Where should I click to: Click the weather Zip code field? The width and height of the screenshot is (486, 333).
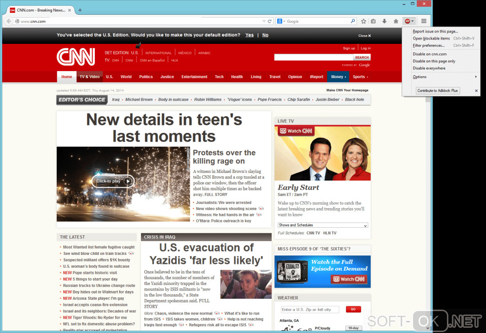pyautogui.click(x=310, y=310)
